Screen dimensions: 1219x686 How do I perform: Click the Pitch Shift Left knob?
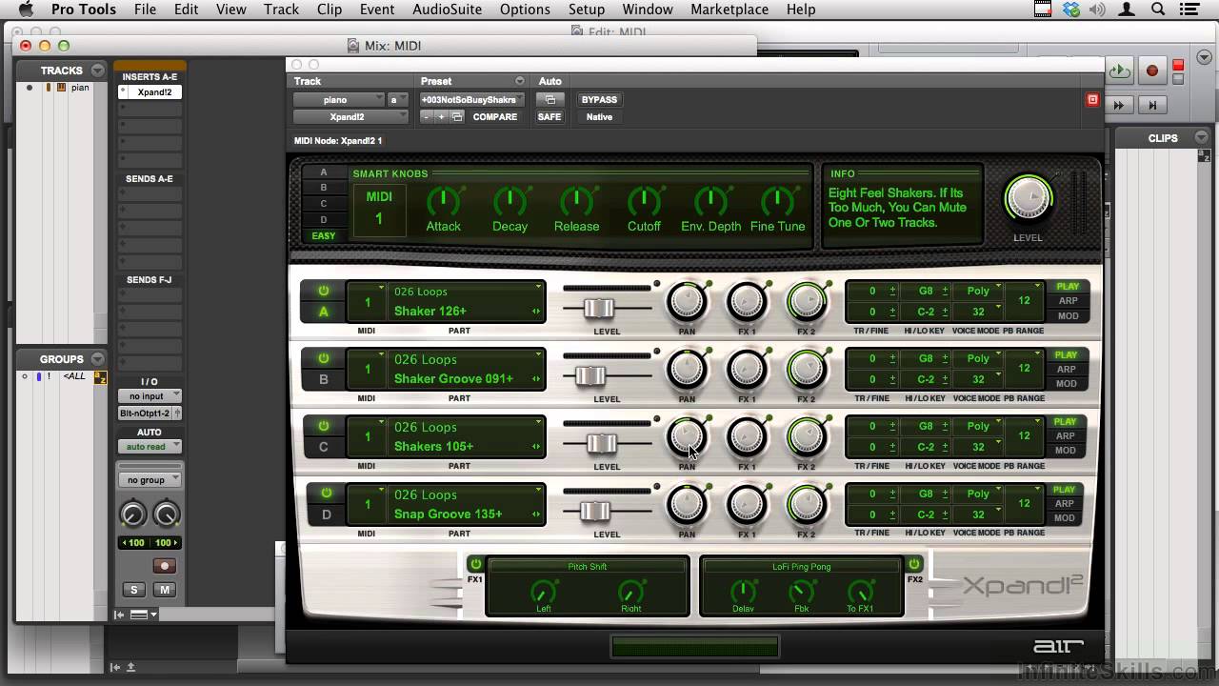click(x=544, y=591)
